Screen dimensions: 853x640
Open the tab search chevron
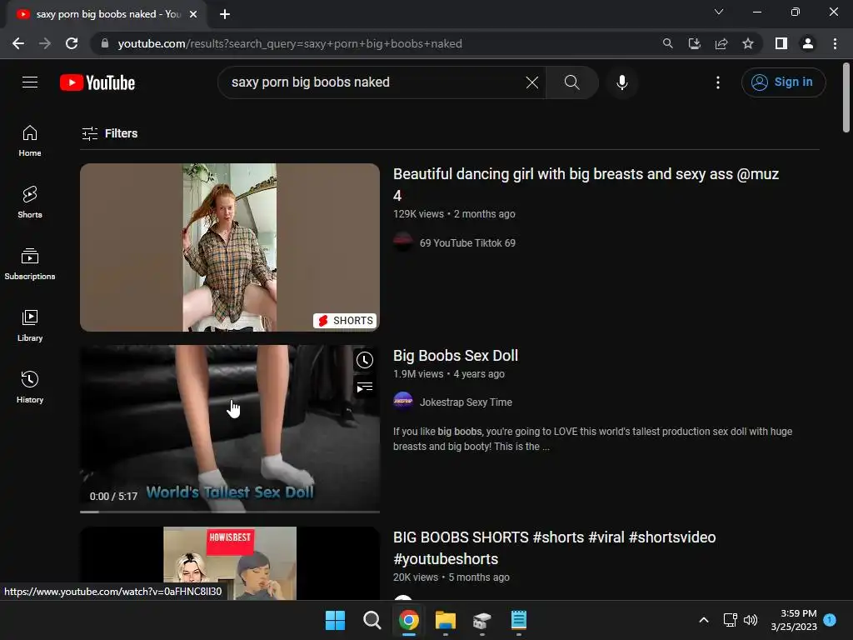click(x=719, y=12)
